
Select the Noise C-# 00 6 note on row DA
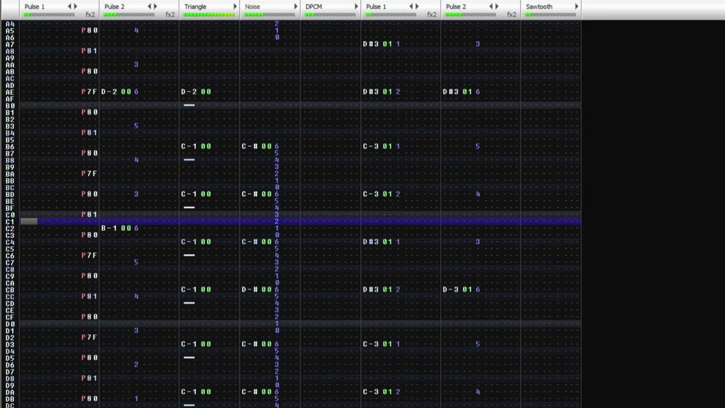[260, 392]
